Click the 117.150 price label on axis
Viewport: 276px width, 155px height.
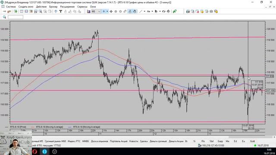[x=270, y=90]
